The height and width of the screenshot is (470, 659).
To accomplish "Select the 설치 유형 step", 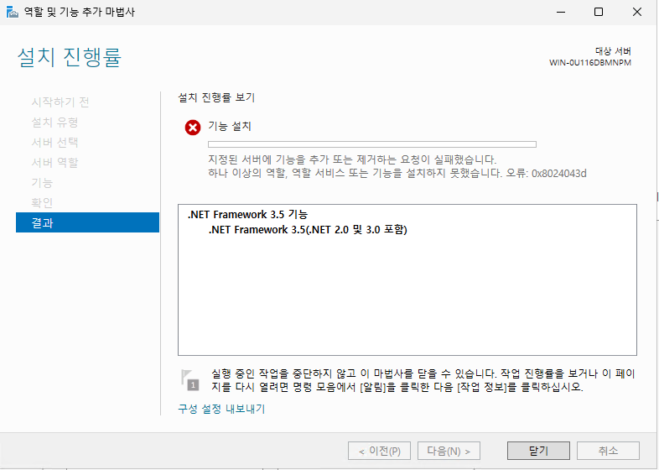I will point(54,123).
